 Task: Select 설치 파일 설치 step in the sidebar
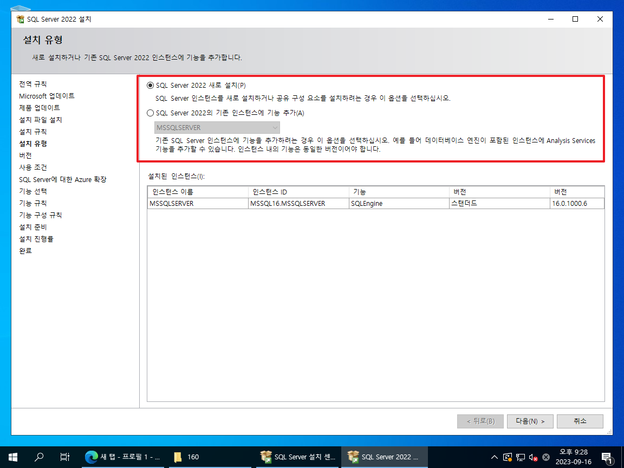pos(40,120)
